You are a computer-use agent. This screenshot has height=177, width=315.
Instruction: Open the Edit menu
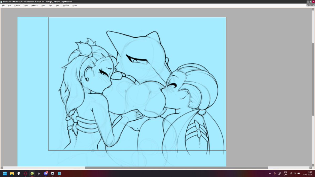(x=9, y=5)
